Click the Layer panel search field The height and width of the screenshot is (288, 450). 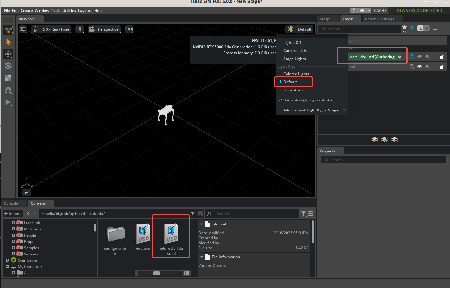(x=359, y=29)
